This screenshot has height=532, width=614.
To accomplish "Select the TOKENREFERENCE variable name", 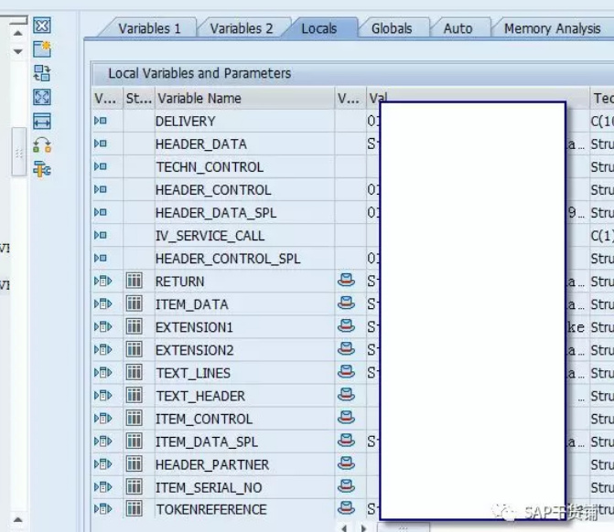I will tap(211, 509).
